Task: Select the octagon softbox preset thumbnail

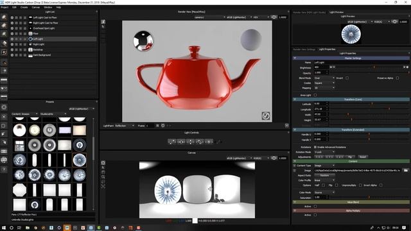Action: tap(19, 190)
